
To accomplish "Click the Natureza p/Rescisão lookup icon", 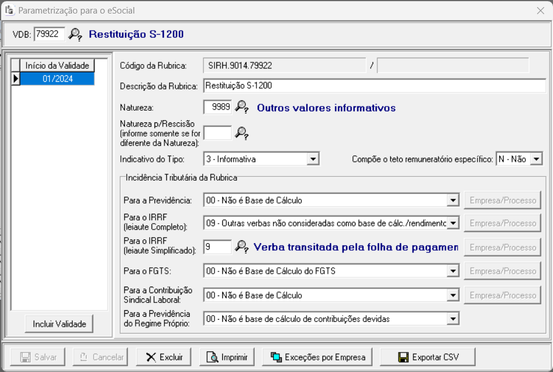I will point(242,133).
